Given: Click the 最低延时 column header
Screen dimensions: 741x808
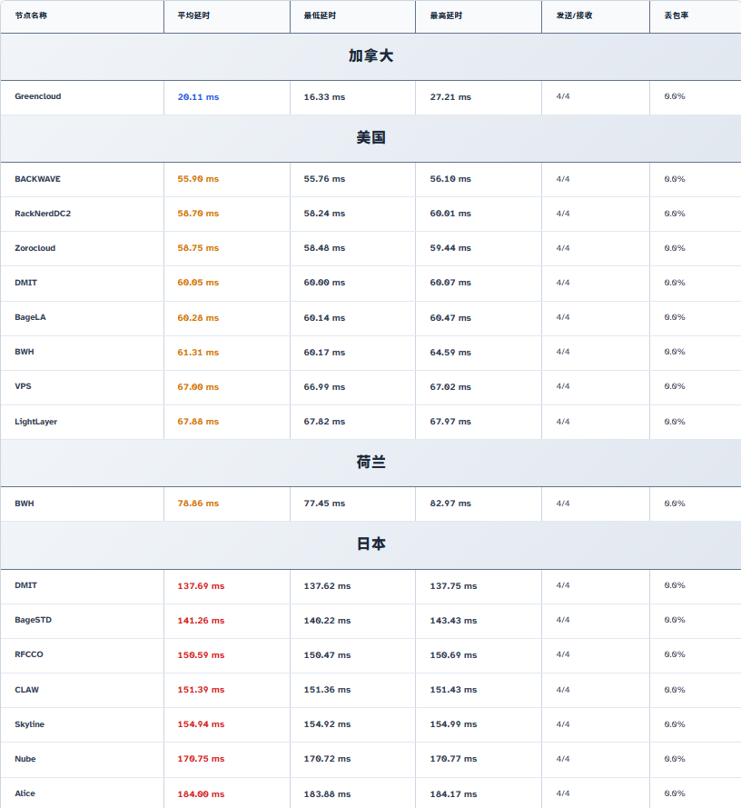Looking at the screenshot, I should tap(319, 15).
